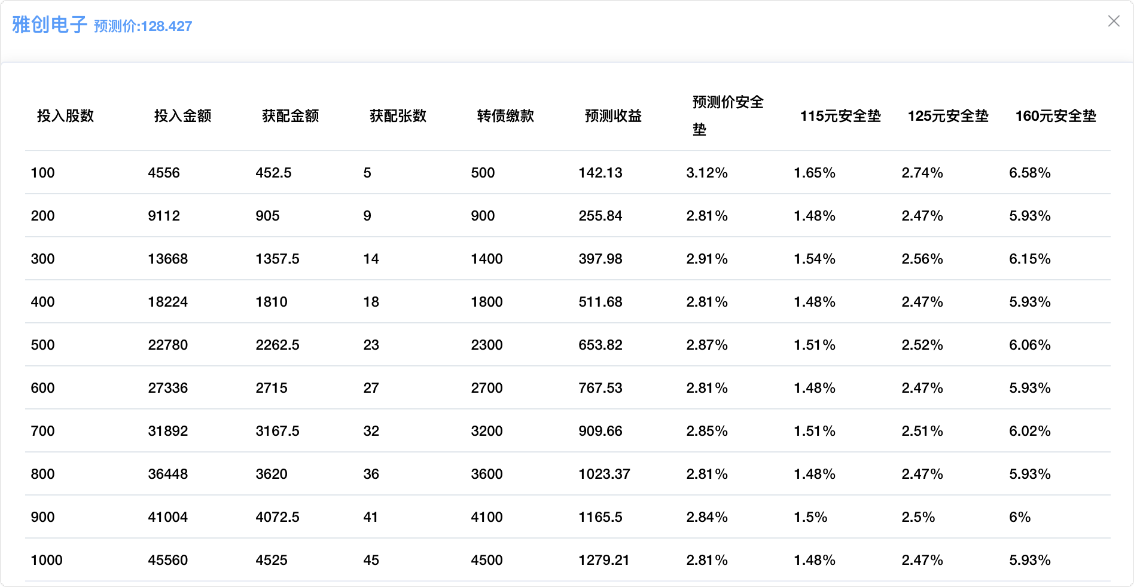This screenshot has width=1134, height=587.
Task: Click the 预测价安全垫 column header
Action: [727, 115]
